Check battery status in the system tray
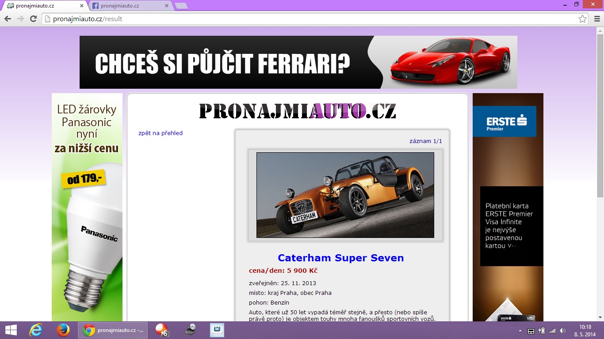Screen dimensions: 604x339 pos(542,330)
